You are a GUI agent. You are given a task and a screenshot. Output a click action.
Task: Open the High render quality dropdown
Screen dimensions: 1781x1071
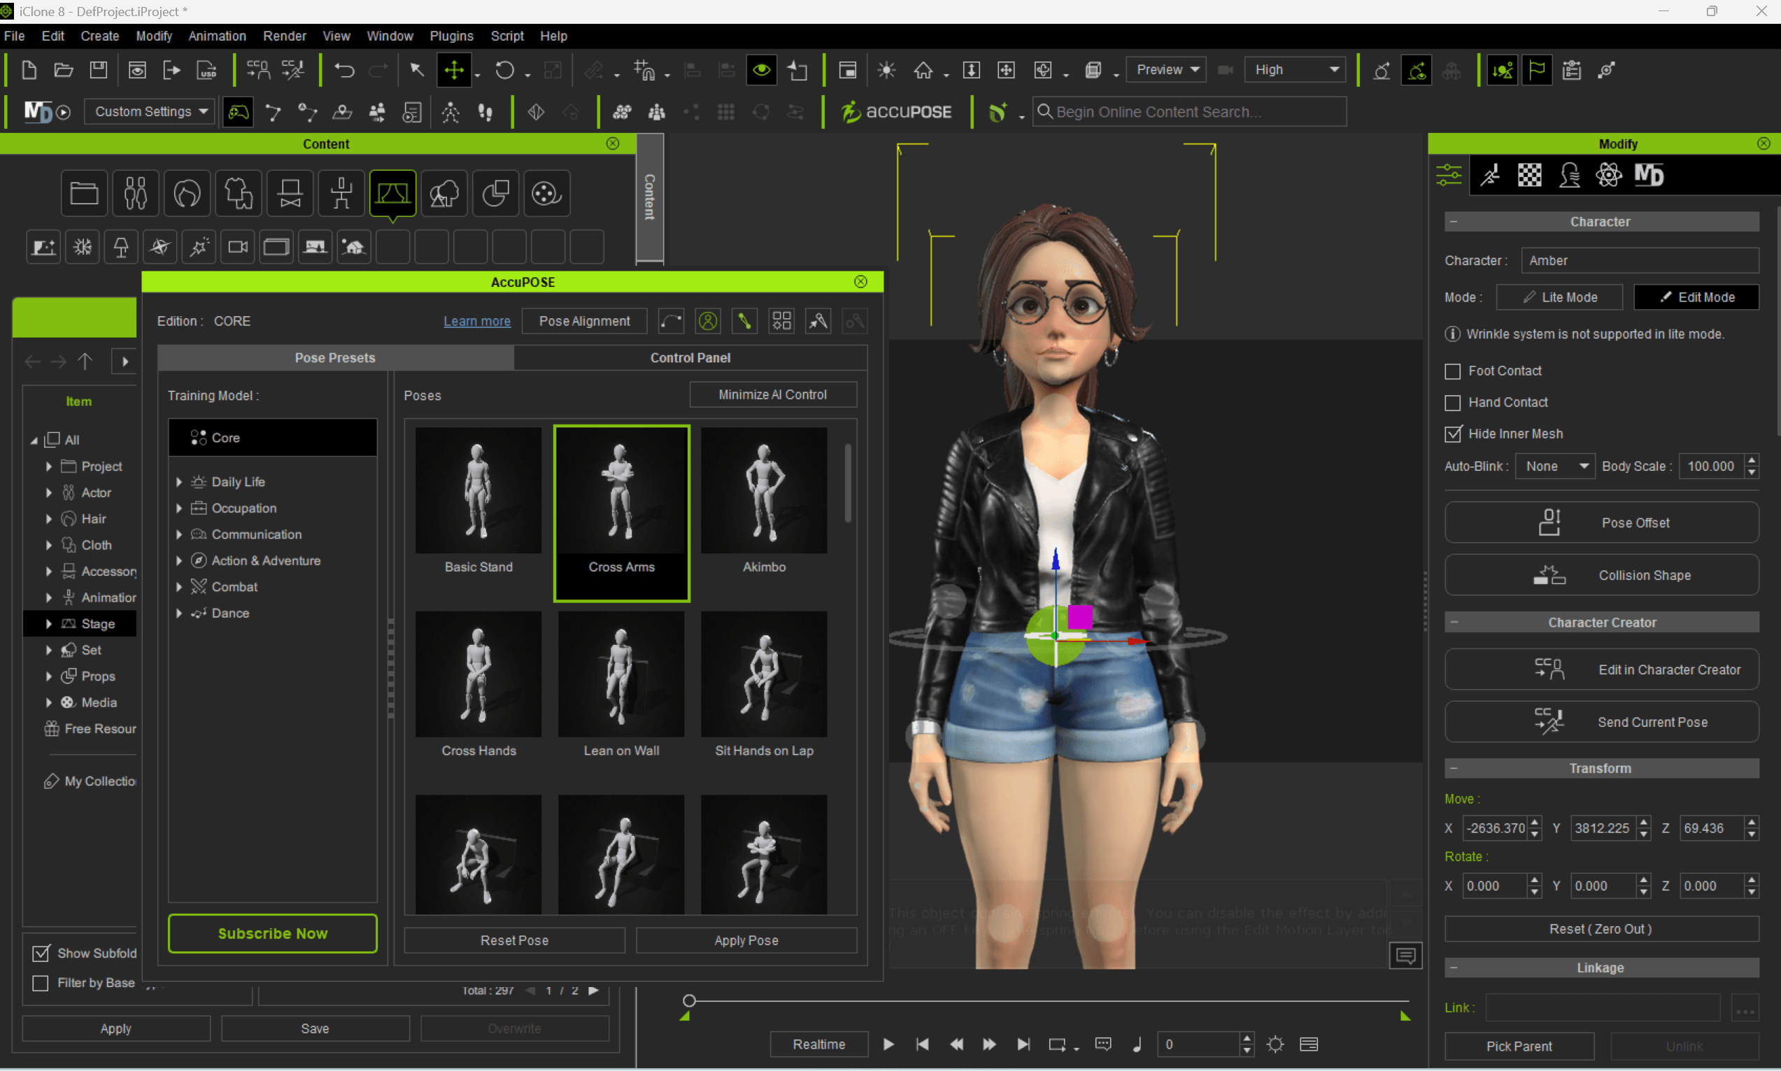(x=1295, y=70)
